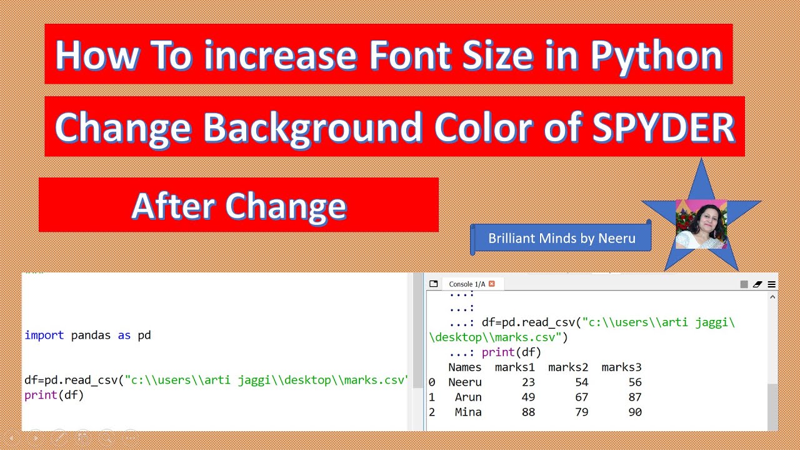Click the 'Brilliant Minds by Neeru' banner
Viewport: 800px width, 450px height.
(561, 238)
